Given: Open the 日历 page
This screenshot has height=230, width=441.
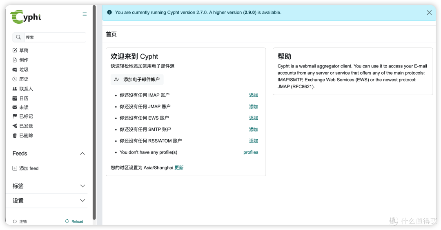Looking at the screenshot, I should click(24, 98).
